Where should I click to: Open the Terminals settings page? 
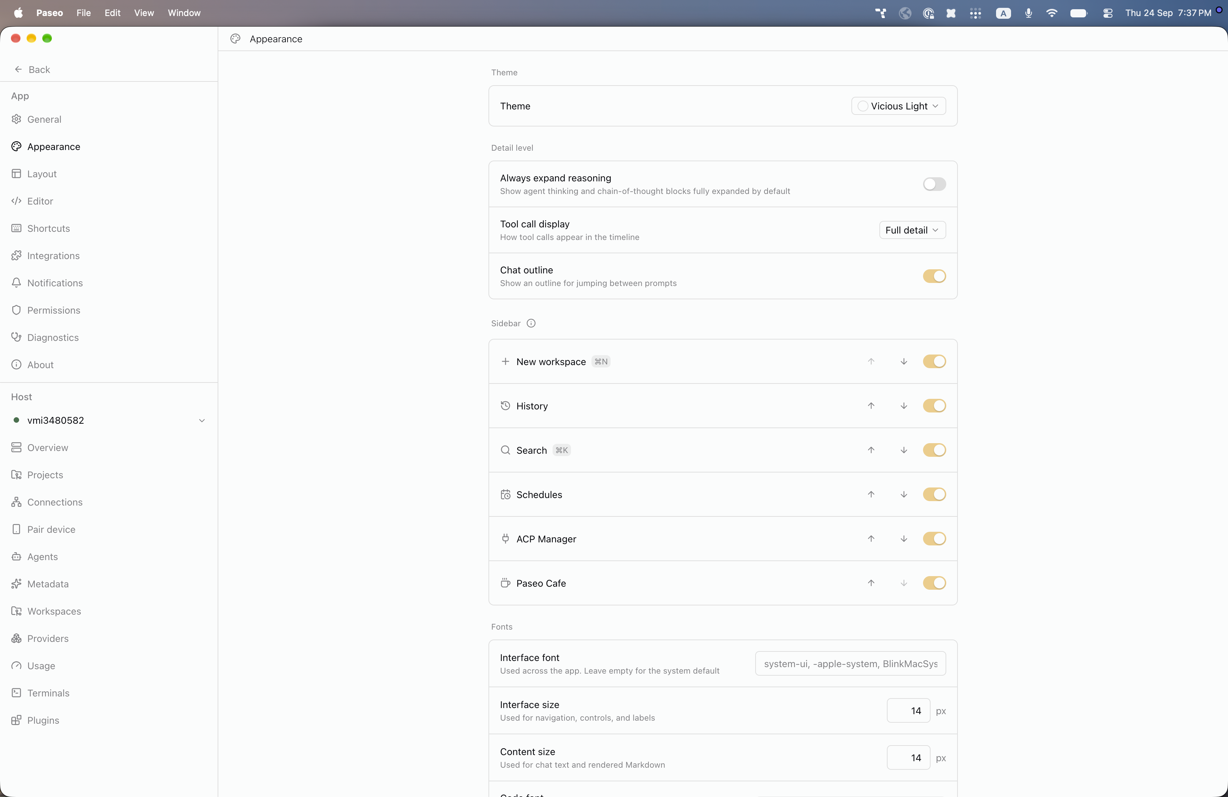(x=108, y=693)
